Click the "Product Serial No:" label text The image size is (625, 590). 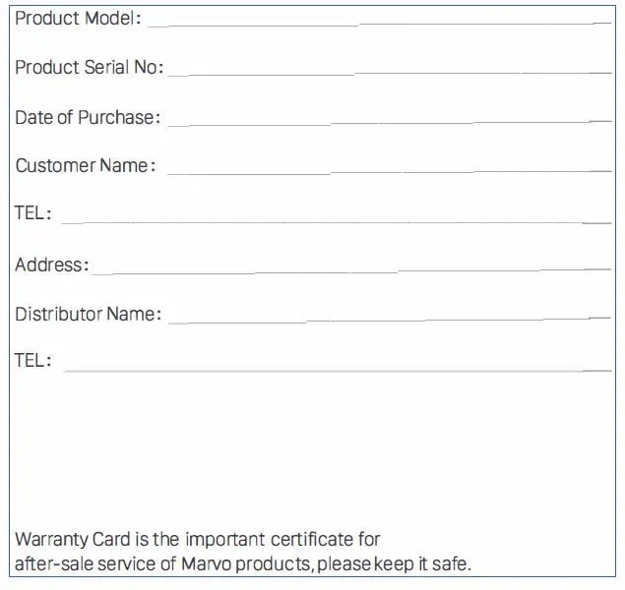click(90, 68)
